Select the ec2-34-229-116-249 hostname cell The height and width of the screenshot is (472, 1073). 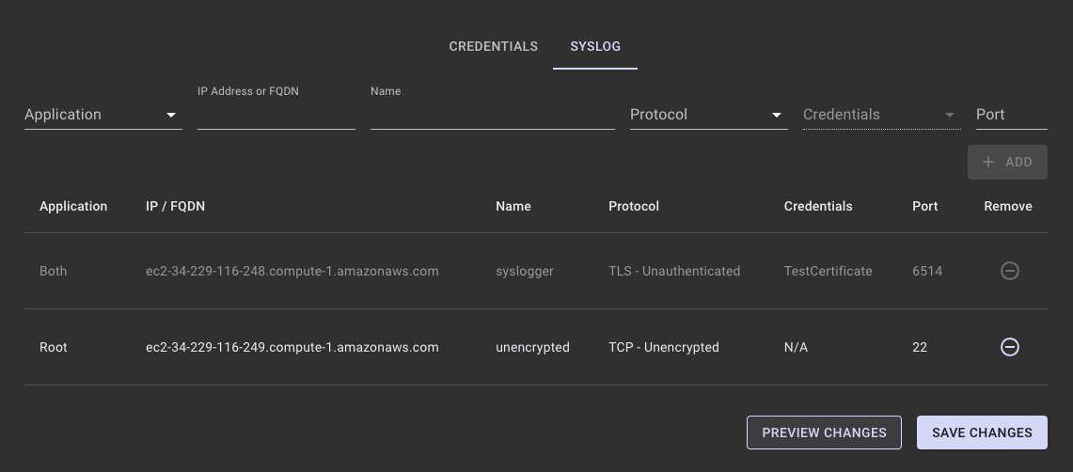coord(292,347)
